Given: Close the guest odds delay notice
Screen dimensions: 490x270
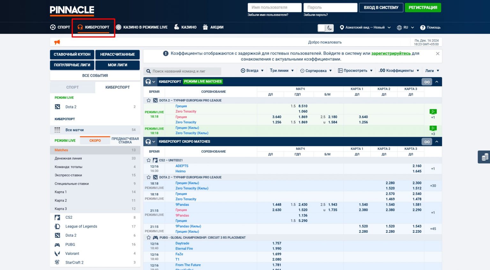Looking at the screenshot, I should coord(438,54).
